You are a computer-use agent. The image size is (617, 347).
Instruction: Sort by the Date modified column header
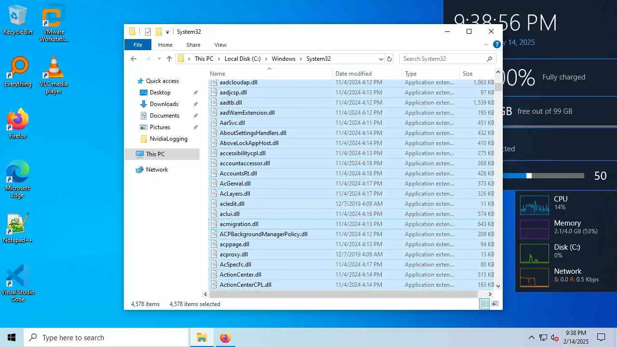click(x=367, y=74)
